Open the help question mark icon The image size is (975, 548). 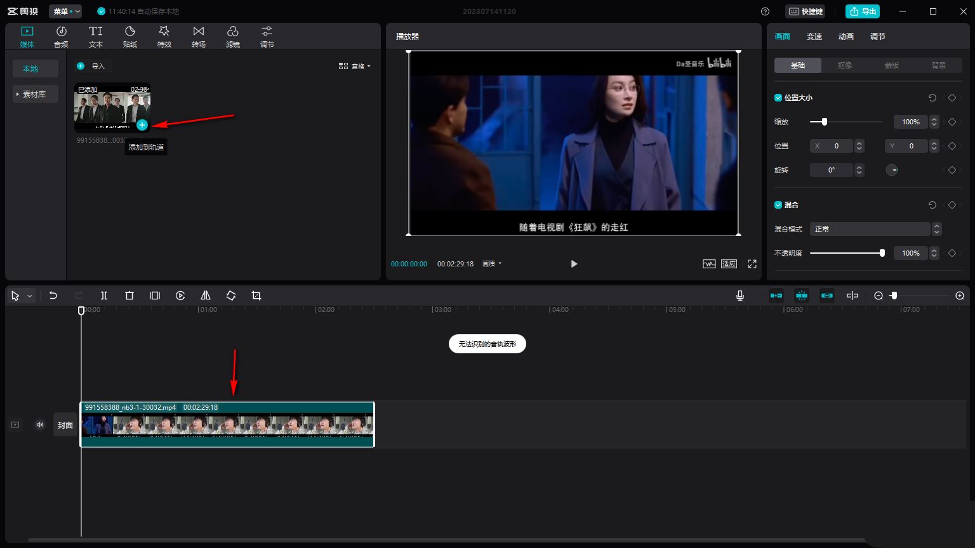765,11
